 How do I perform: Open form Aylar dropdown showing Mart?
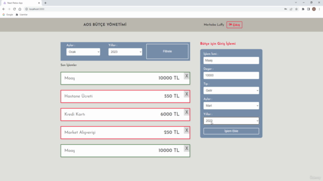click(x=231, y=106)
